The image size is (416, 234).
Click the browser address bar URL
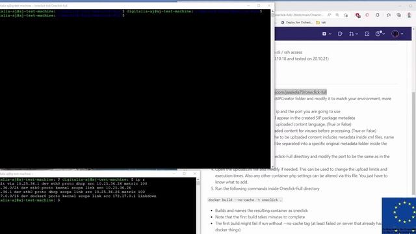pyautogui.click(x=299, y=15)
